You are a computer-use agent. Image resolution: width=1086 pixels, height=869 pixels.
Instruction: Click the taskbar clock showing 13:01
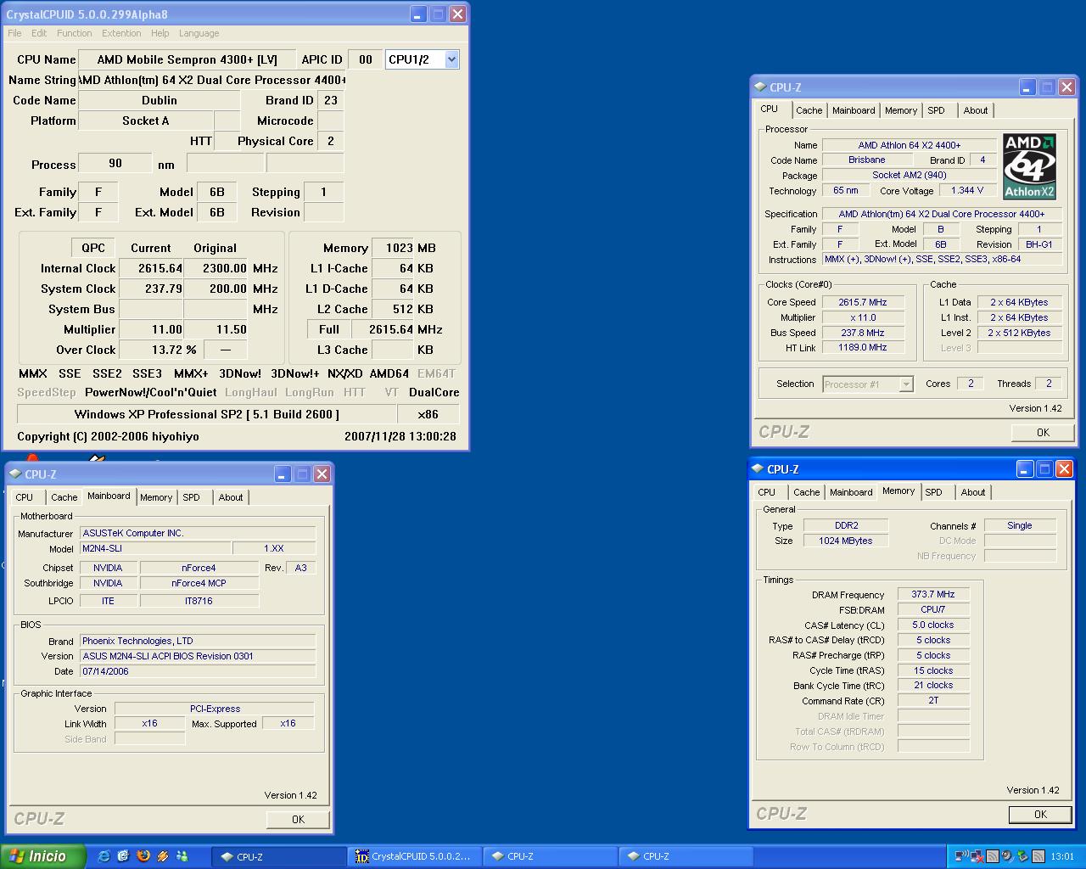1062,856
